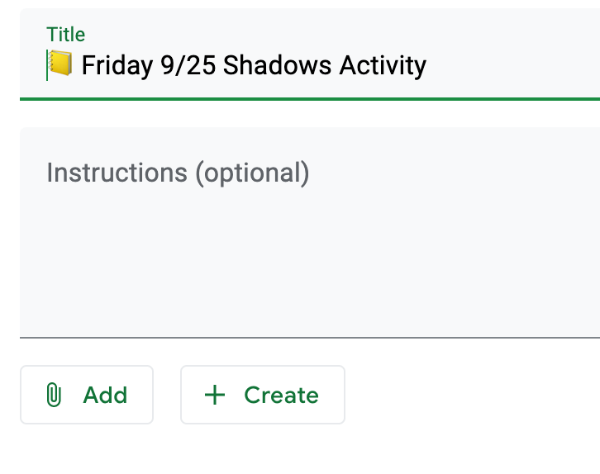
Task: Click the yellow notebook emoji in title
Action: (x=60, y=64)
